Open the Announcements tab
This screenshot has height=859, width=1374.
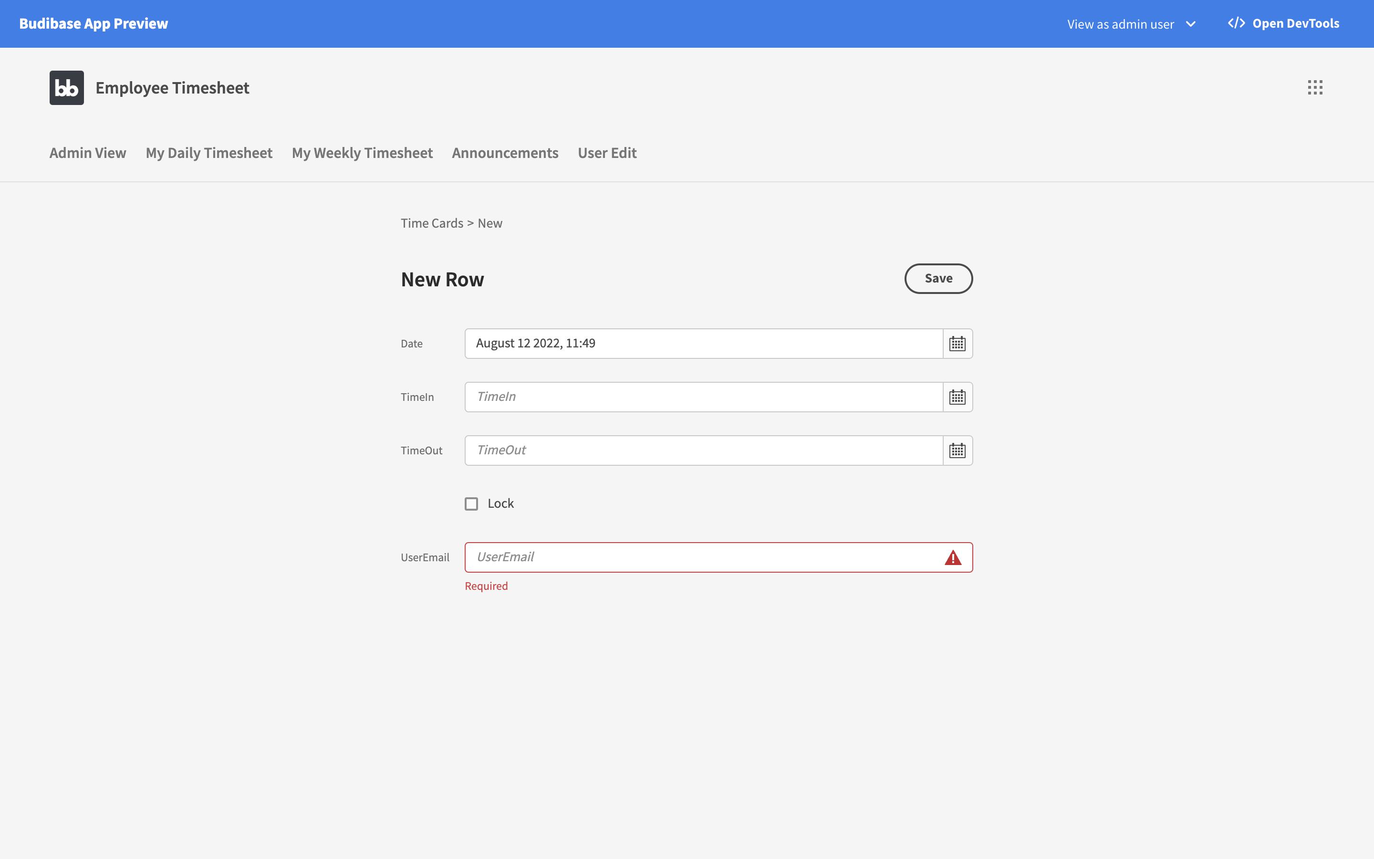505,153
